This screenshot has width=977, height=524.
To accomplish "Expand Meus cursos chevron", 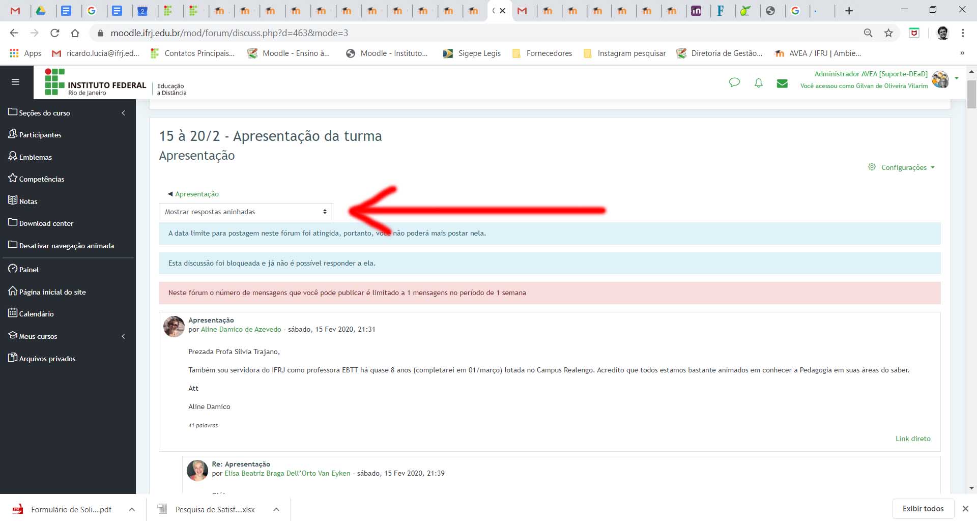I will coord(123,336).
